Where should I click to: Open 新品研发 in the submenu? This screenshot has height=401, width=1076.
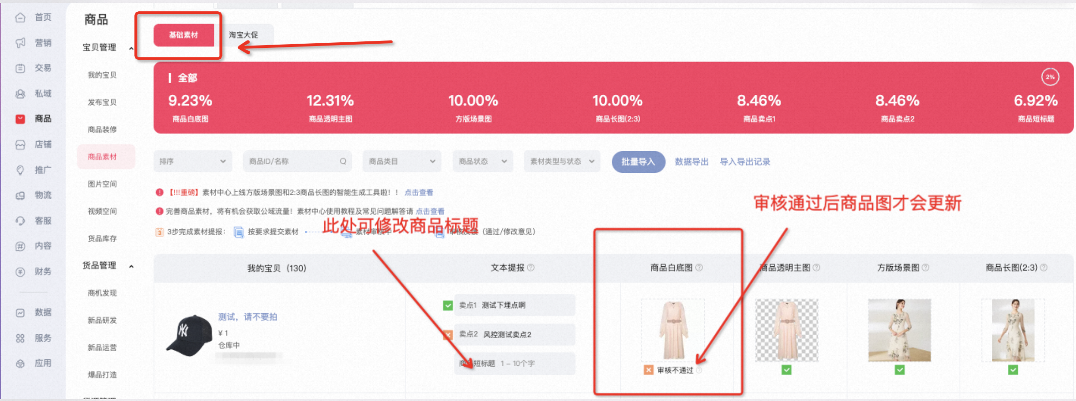(x=102, y=320)
